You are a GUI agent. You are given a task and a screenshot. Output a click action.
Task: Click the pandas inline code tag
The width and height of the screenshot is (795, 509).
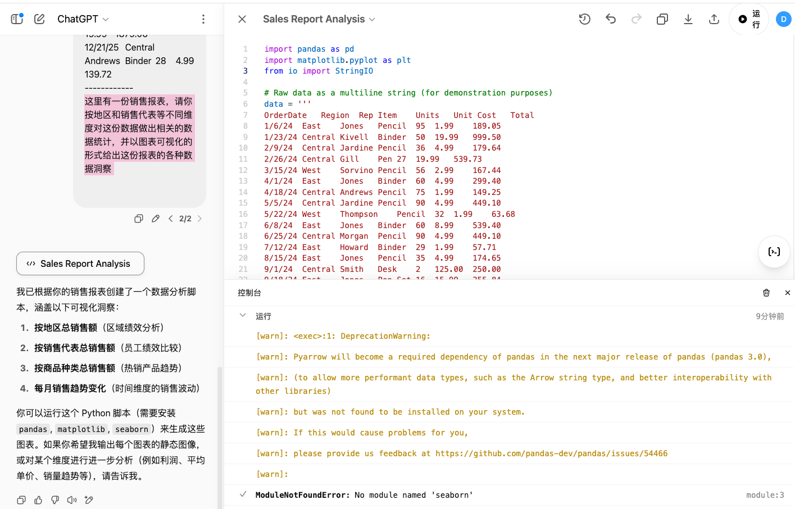coord(33,429)
